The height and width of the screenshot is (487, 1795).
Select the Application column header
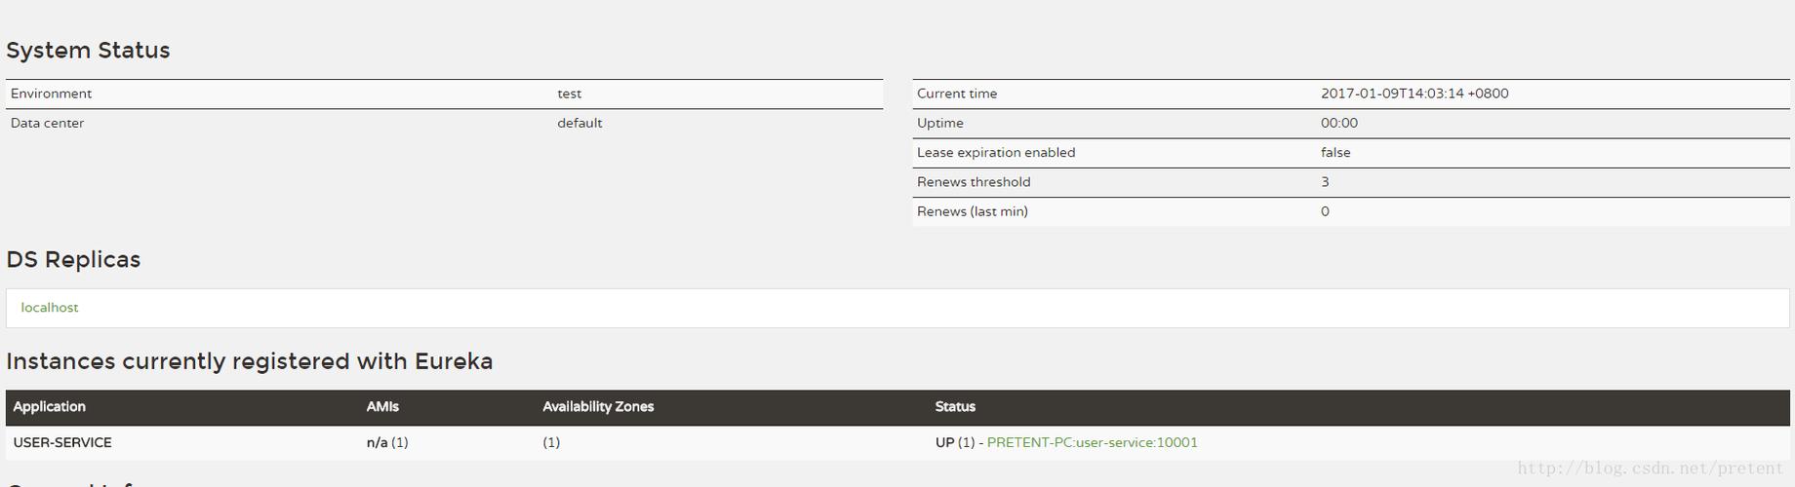49,407
